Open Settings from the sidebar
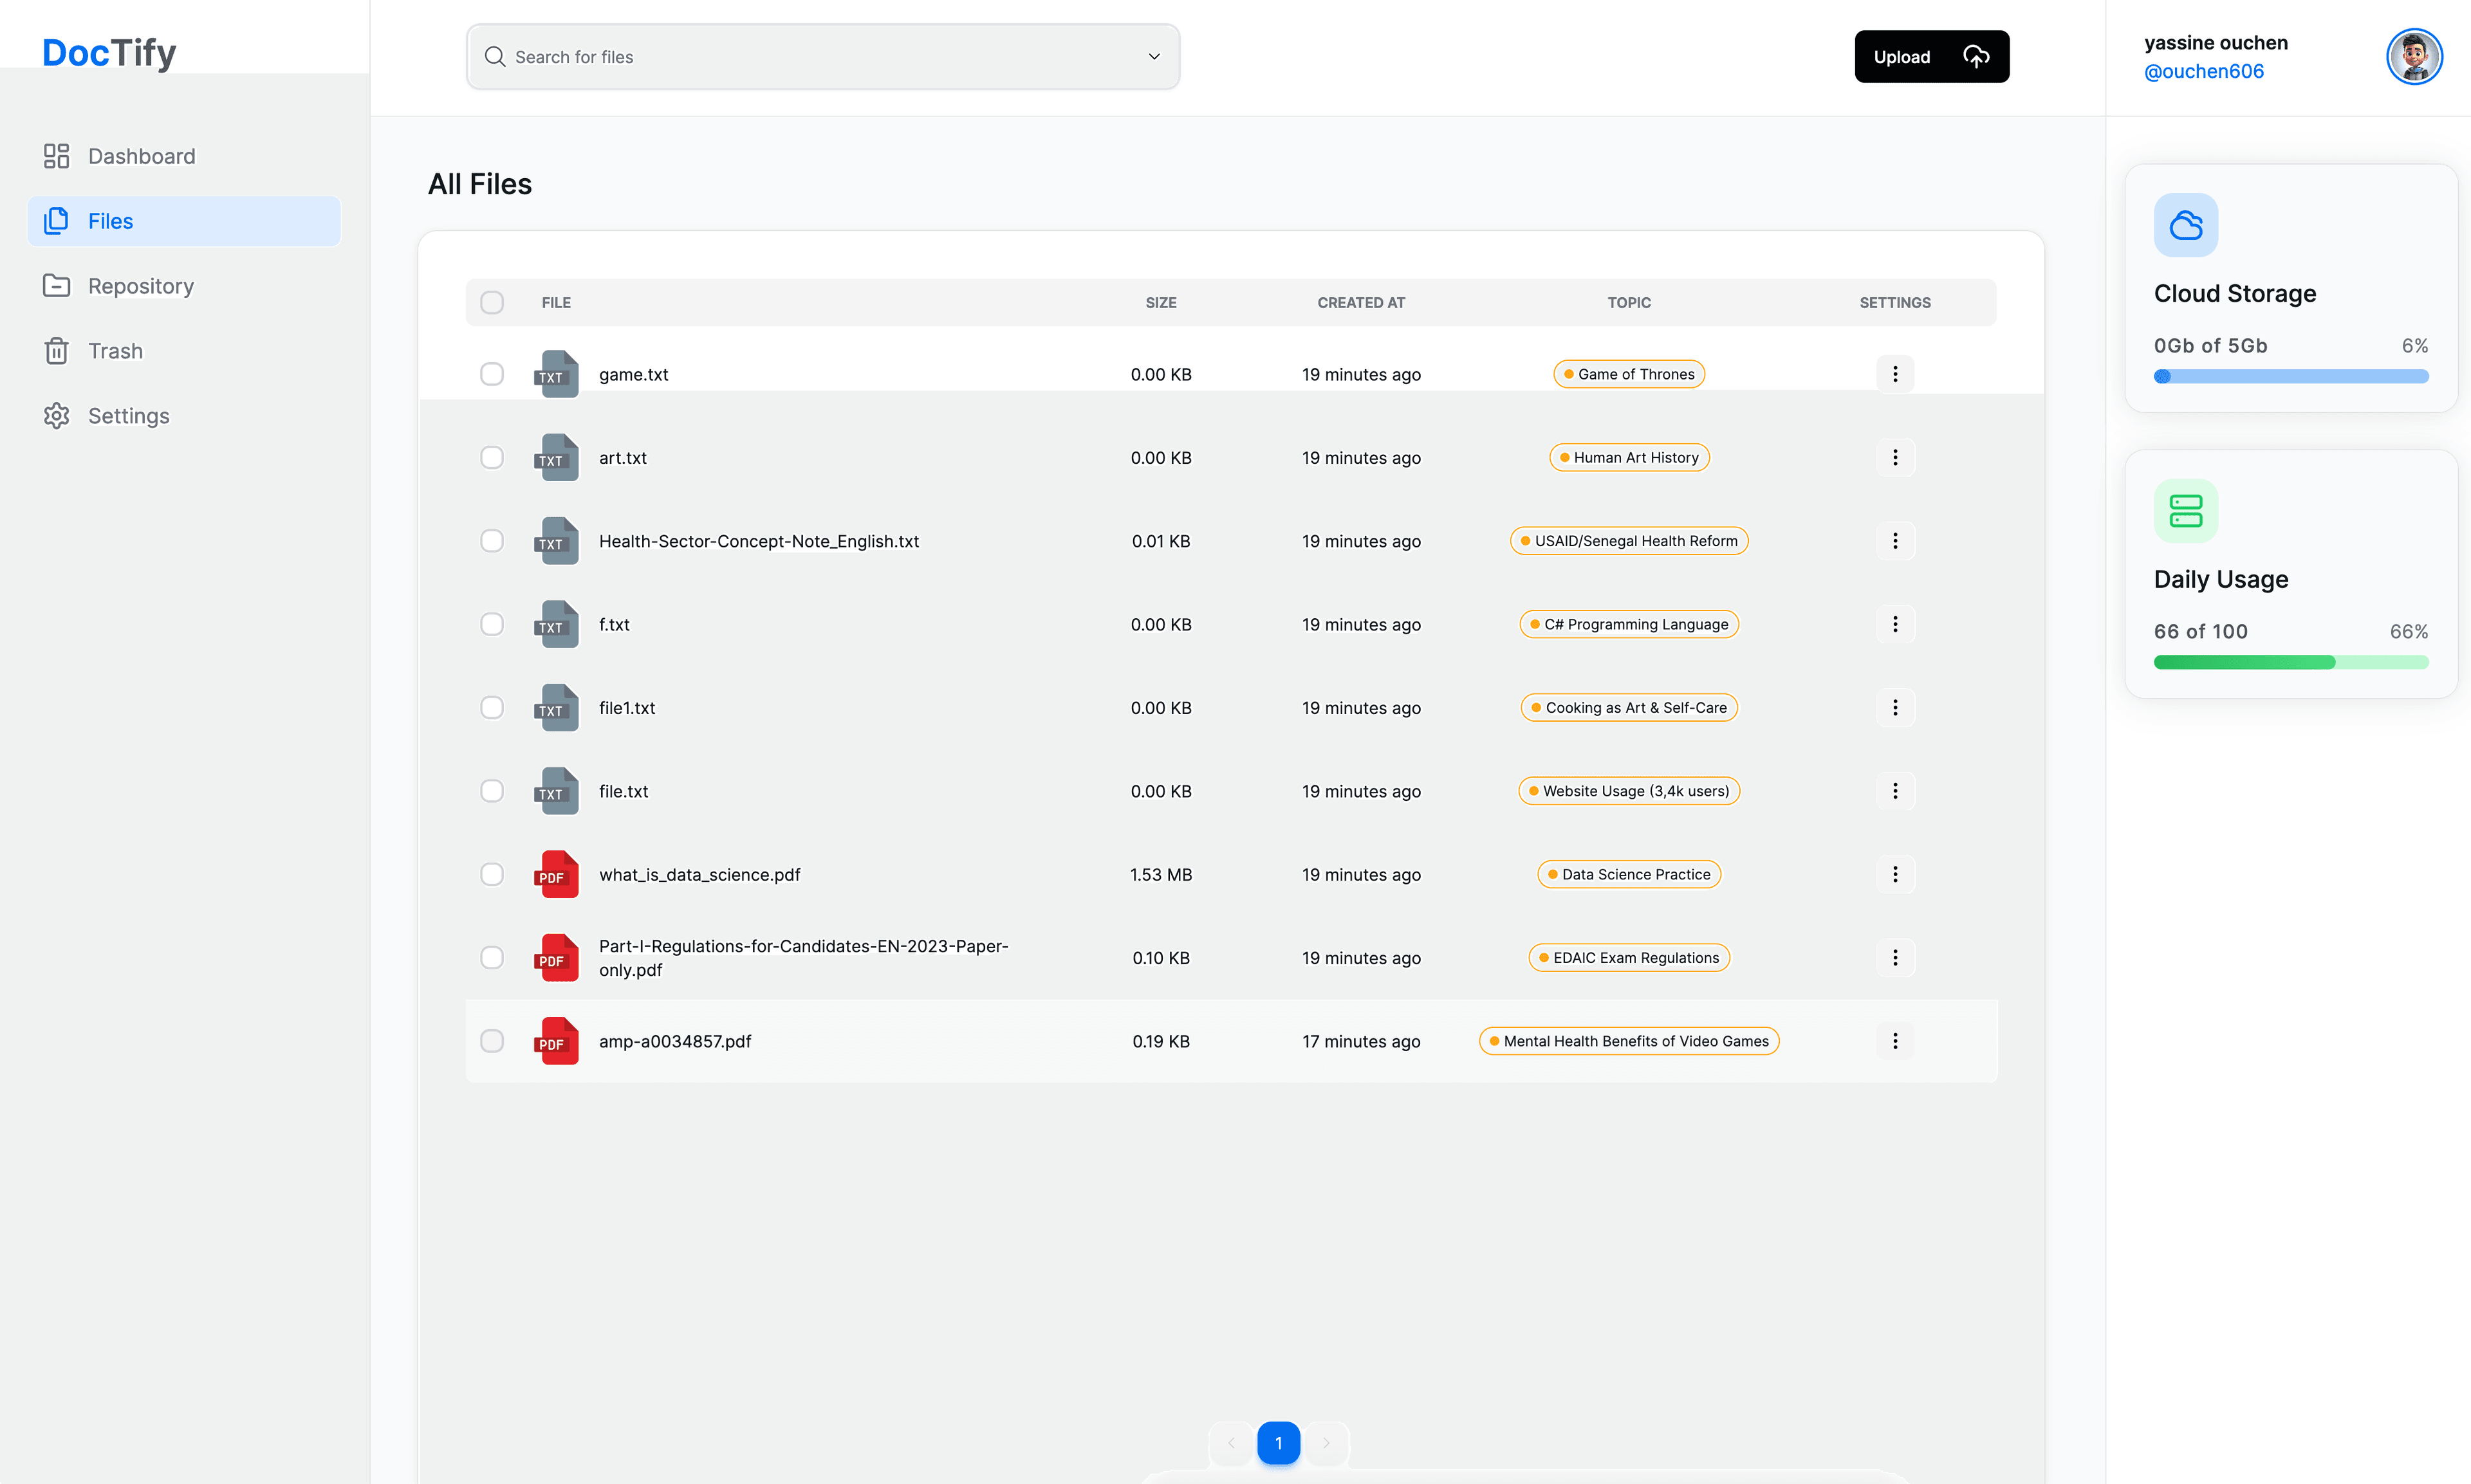Screen dimensions: 2471x1484 184,416
